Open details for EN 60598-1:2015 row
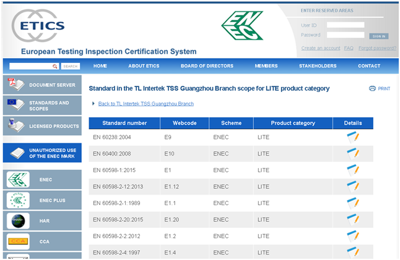Image resolution: width=400 pixels, height=260 pixels. (353, 170)
